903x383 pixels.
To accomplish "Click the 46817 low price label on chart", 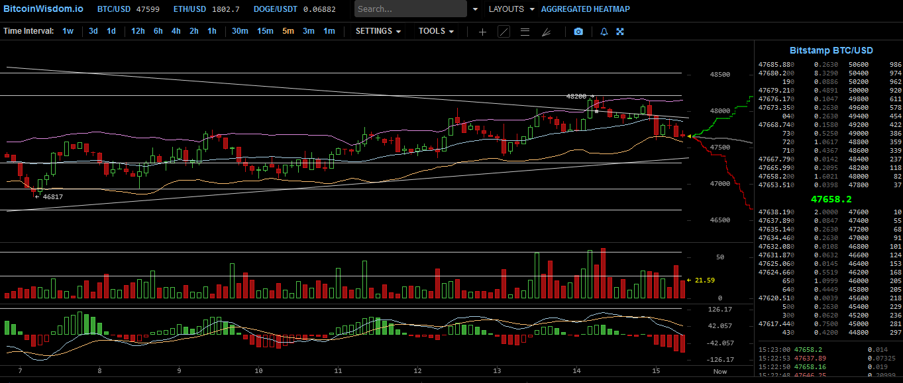I will (x=53, y=196).
